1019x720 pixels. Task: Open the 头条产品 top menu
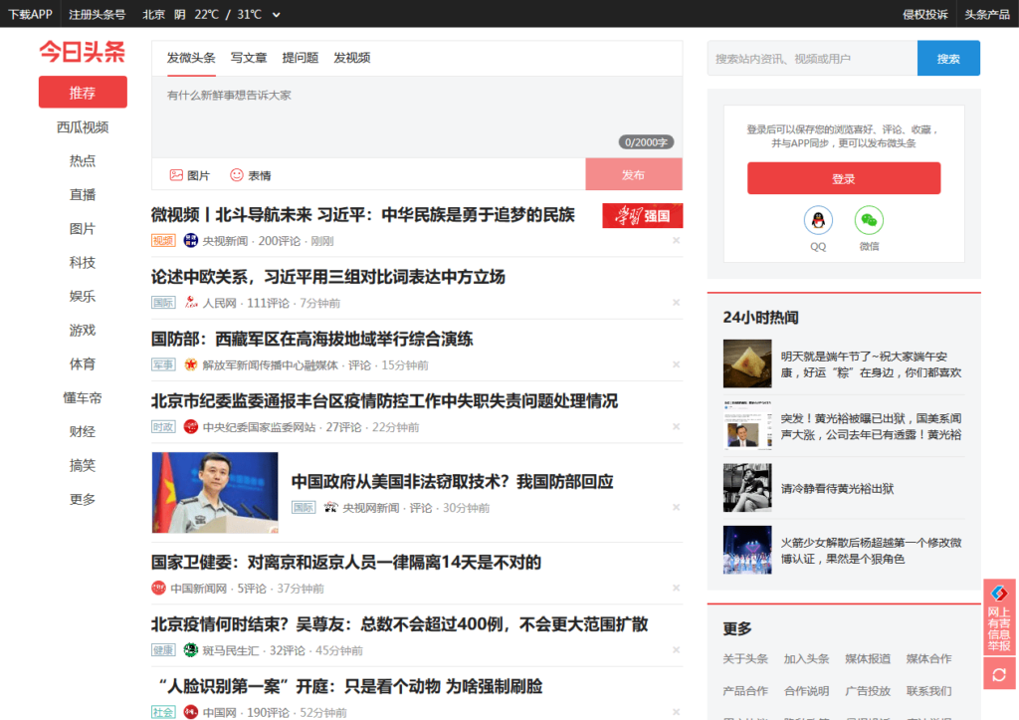[x=986, y=14]
